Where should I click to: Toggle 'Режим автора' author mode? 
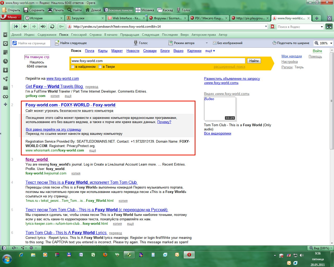click(182, 43)
